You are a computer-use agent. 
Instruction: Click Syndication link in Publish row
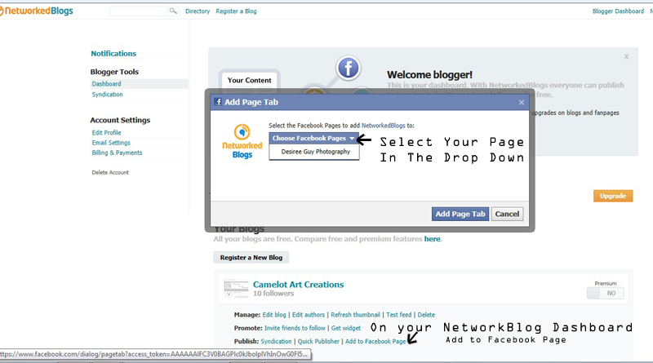277,341
